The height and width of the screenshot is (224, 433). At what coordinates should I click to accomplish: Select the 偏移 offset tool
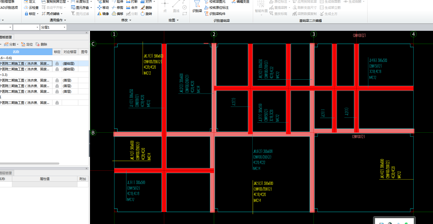click(x=118, y=14)
